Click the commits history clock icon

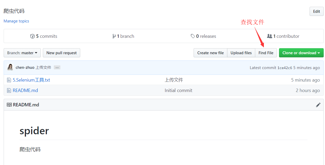(32, 36)
